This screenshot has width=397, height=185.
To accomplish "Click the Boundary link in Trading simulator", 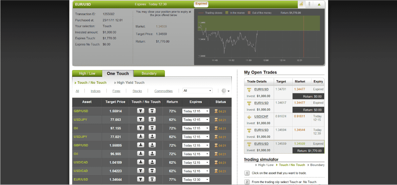I will [317, 165].
